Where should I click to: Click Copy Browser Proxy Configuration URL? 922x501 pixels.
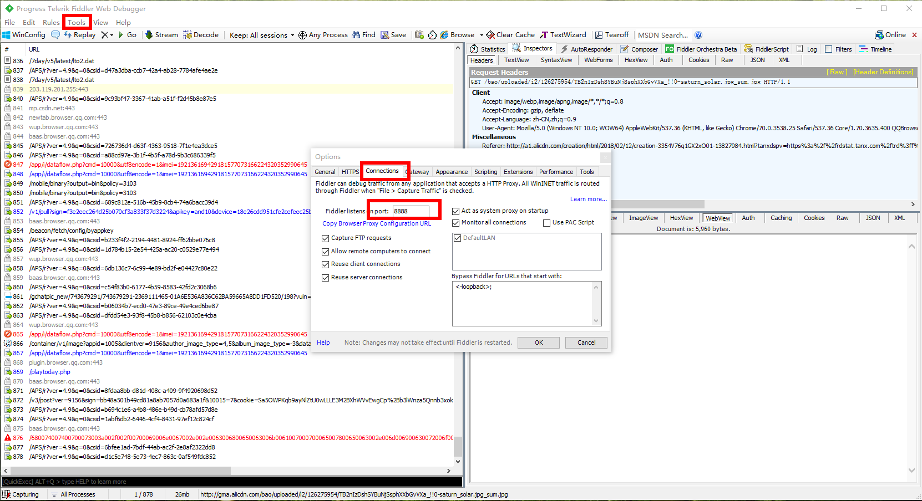(377, 224)
